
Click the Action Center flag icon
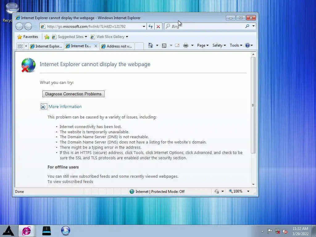pos(270,231)
